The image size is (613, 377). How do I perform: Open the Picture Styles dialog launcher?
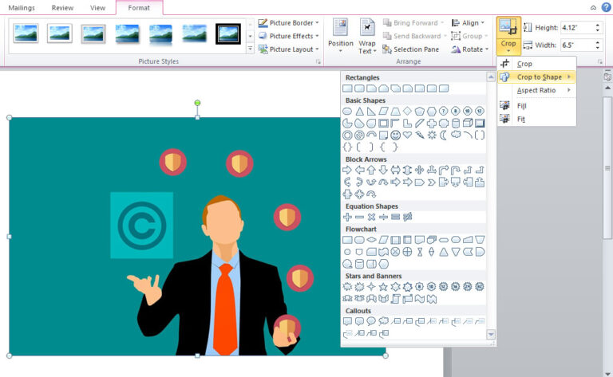(318, 61)
